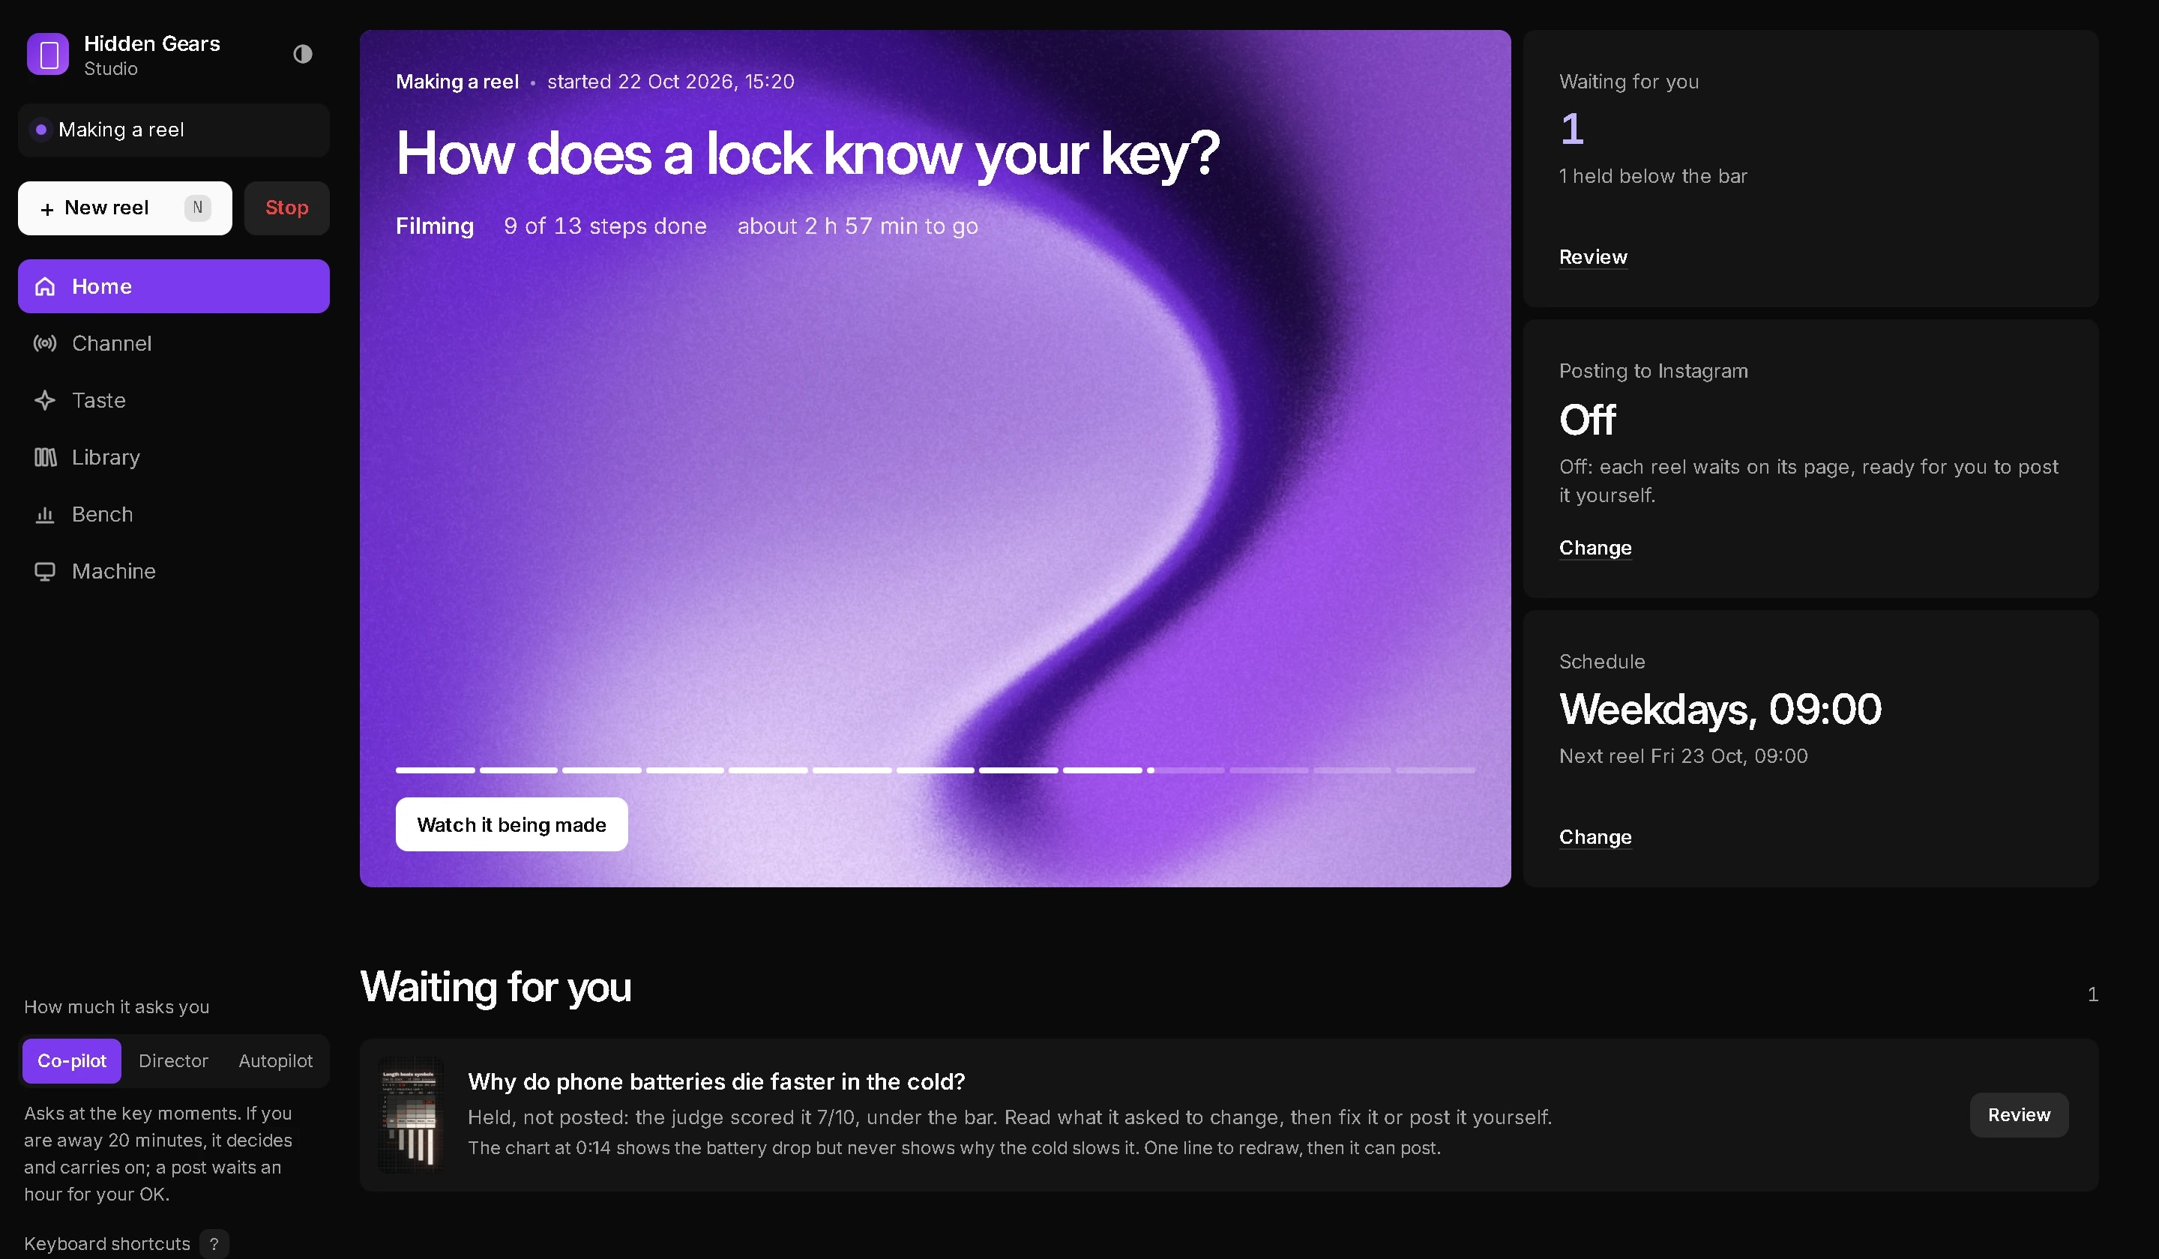The height and width of the screenshot is (1259, 2159).
Task: Select the Home nav item
Action: pos(174,286)
